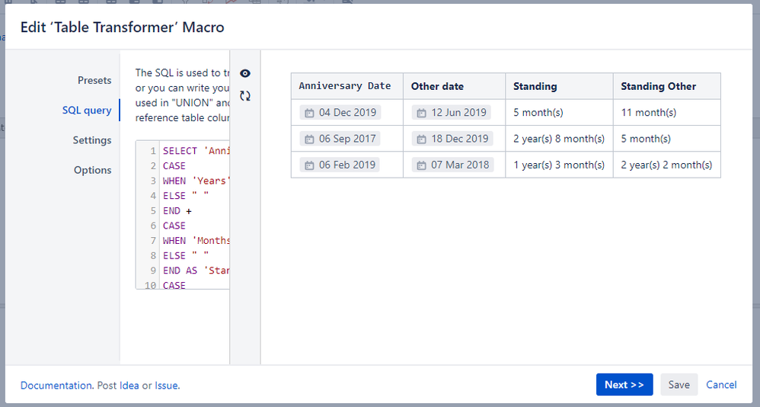The width and height of the screenshot is (760, 407).
Task: Click the 12 Jun 2019 date chip
Action: coord(452,113)
